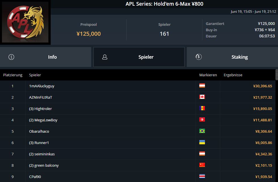Mark player 1mAAluckyguy via flag icon
The height and width of the screenshot is (182, 278).
click(x=202, y=86)
